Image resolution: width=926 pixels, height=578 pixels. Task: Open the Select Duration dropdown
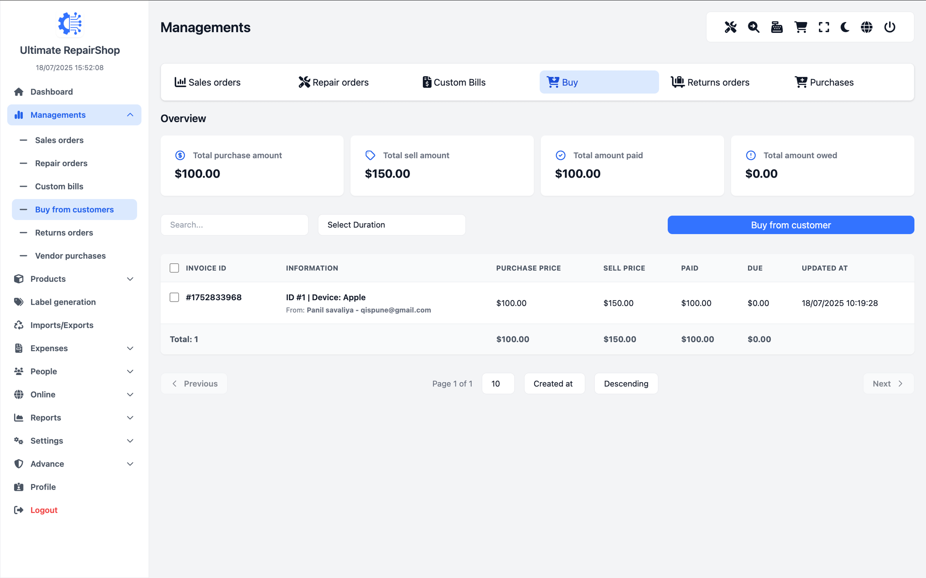[391, 225]
